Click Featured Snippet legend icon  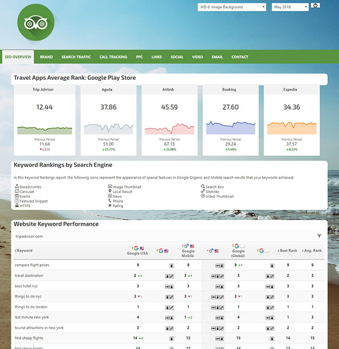pos(17,200)
